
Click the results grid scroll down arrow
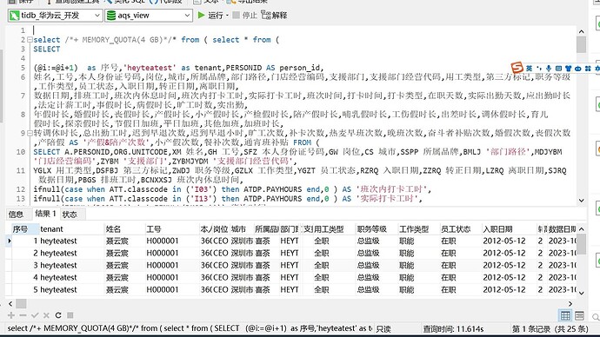click(x=581, y=293)
